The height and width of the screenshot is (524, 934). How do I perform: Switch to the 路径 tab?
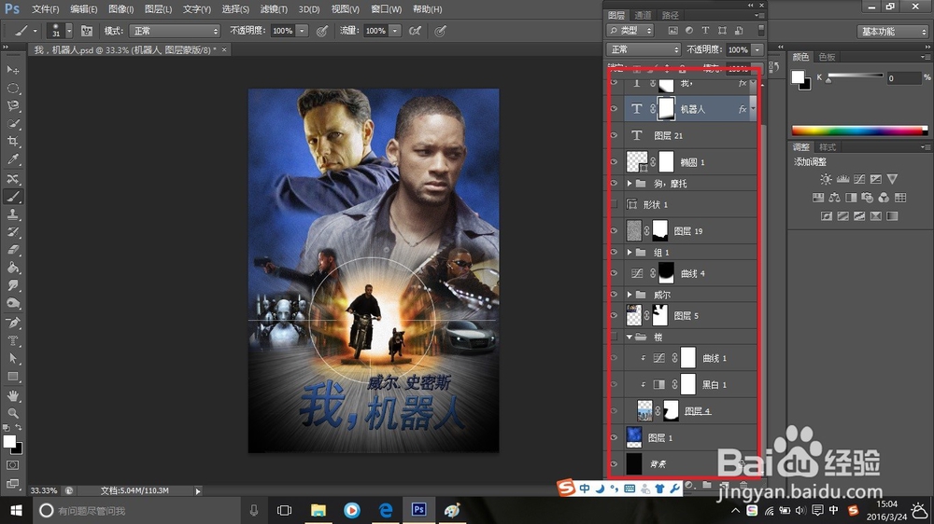[670, 15]
